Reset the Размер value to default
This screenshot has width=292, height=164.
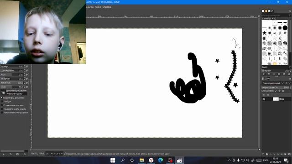click(27, 67)
